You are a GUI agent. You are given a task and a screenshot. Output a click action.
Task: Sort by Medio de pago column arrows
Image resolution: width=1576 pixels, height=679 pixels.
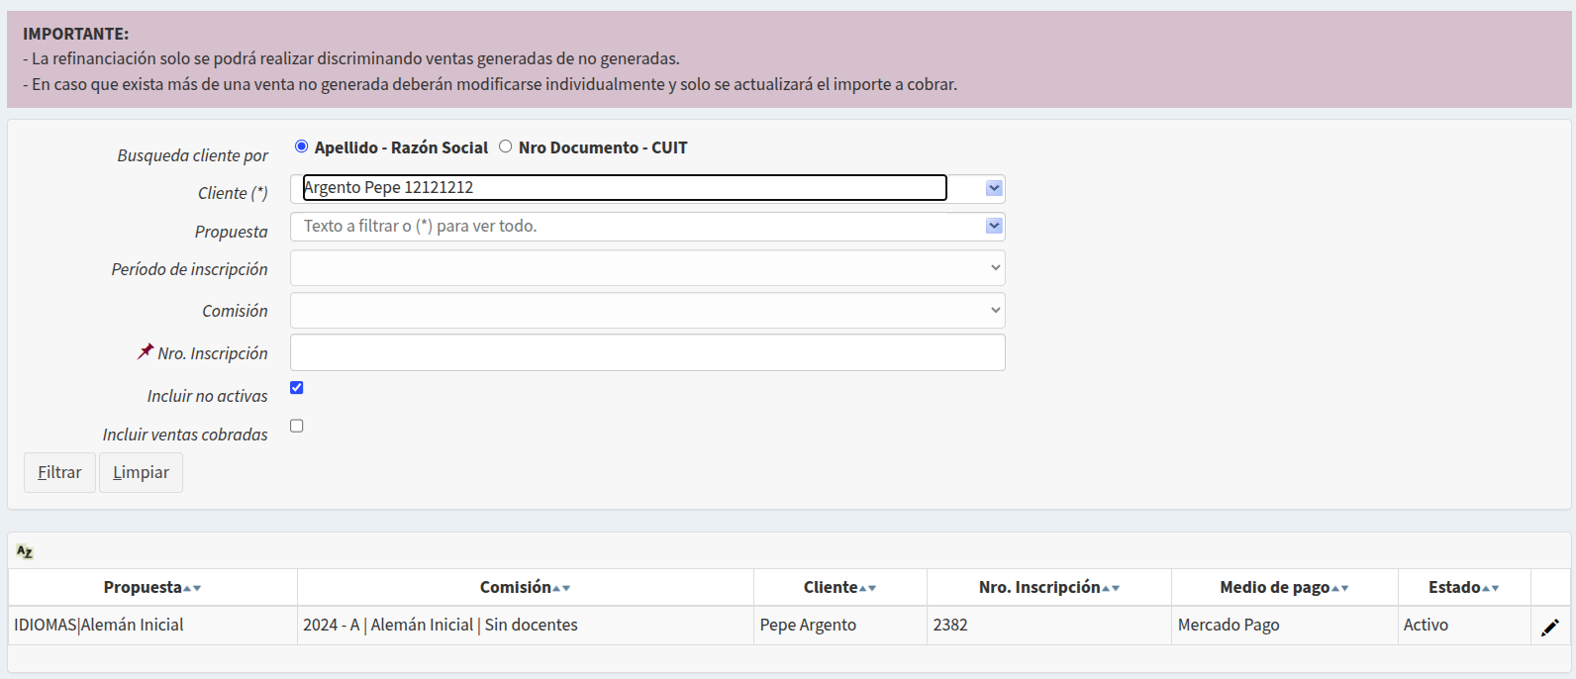[x=1339, y=588]
